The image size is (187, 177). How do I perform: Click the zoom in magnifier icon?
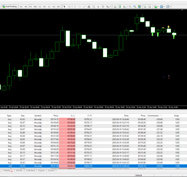pyautogui.click(x=130, y=6)
